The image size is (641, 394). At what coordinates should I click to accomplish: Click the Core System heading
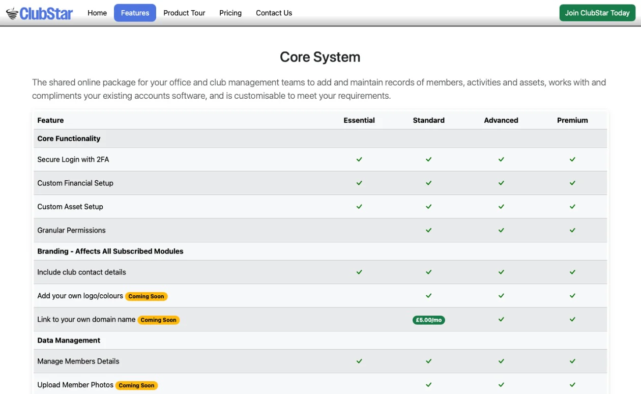320,57
